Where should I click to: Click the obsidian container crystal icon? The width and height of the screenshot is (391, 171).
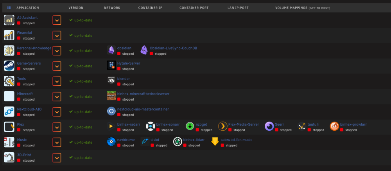(x=111, y=50)
